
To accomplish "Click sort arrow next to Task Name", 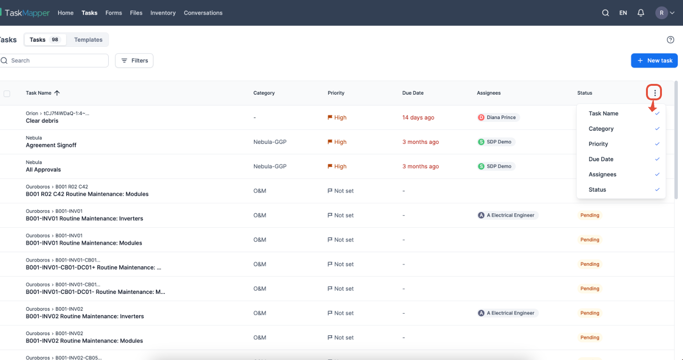I will click(57, 93).
